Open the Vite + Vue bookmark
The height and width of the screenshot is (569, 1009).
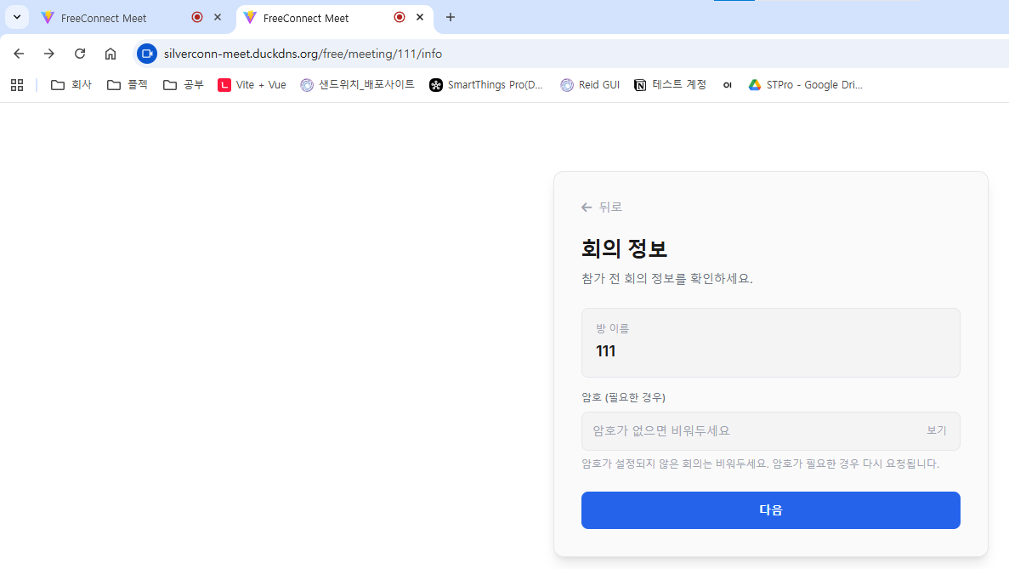pos(252,85)
